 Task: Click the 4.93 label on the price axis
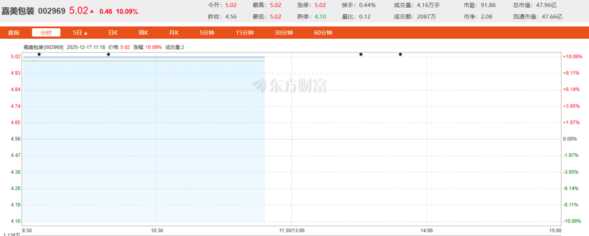point(15,73)
